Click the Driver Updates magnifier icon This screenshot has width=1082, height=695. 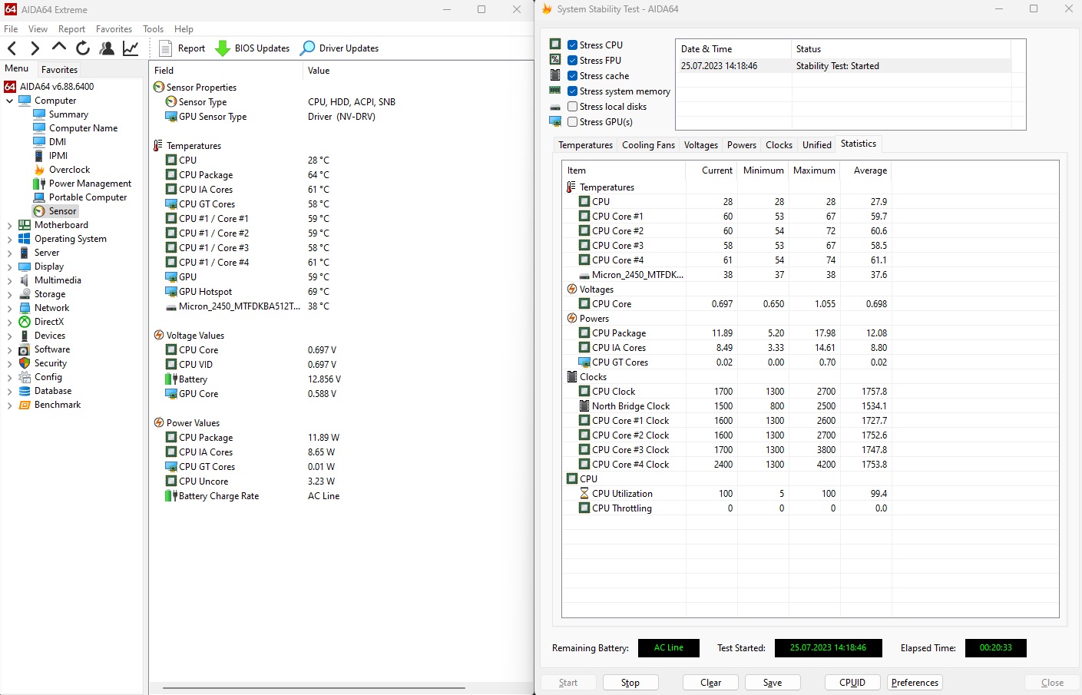(x=307, y=48)
